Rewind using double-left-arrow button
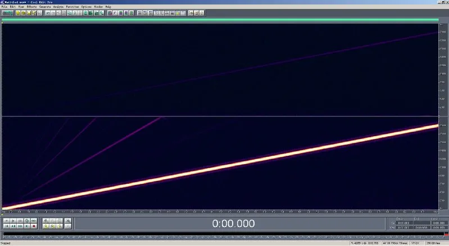Screen dimensions: 449x246 13,226
